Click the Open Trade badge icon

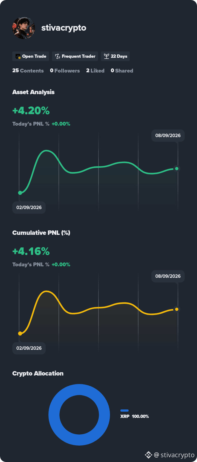tap(18, 56)
